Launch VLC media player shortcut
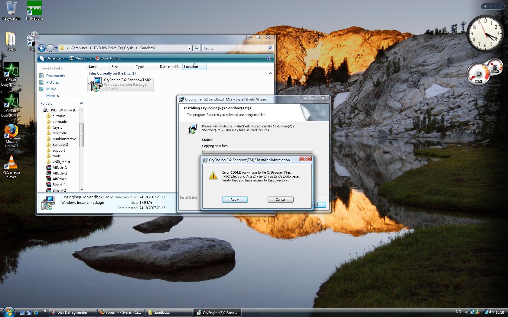The image size is (508, 317). point(11,167)
